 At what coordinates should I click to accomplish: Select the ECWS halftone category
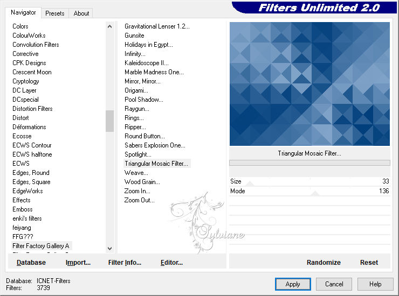[x=32, y=154]
